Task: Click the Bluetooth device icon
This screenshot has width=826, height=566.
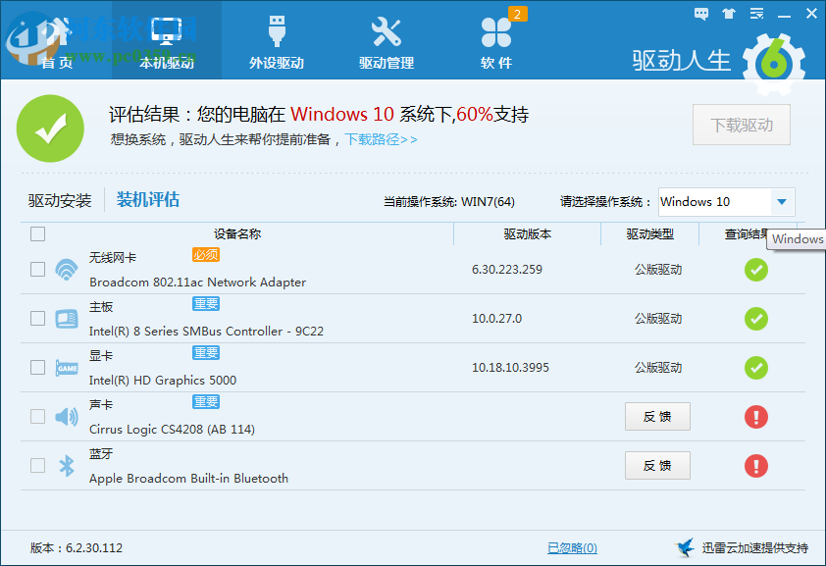Action: 66,465
